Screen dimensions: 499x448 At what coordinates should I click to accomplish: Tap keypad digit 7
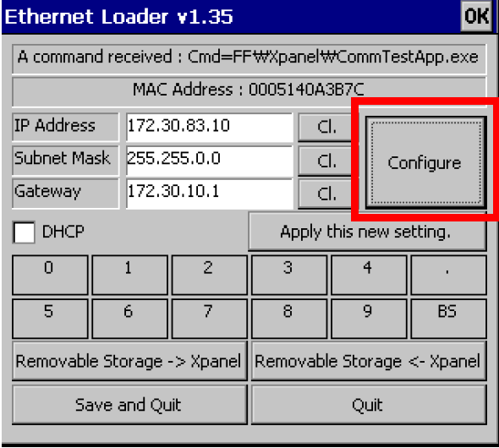tap(209, 319)
